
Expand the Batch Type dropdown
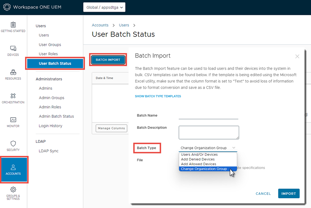[208, 148]
